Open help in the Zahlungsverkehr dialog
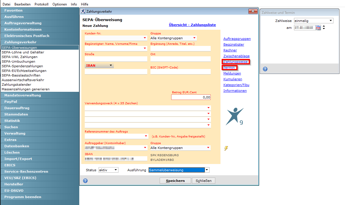Screen dimensions: 345x205 click(x=85, y=181)
